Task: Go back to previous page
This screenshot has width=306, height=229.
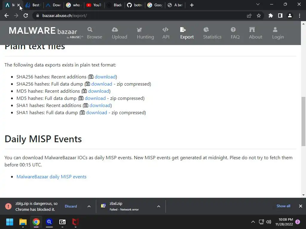Action: pos(7,16)
